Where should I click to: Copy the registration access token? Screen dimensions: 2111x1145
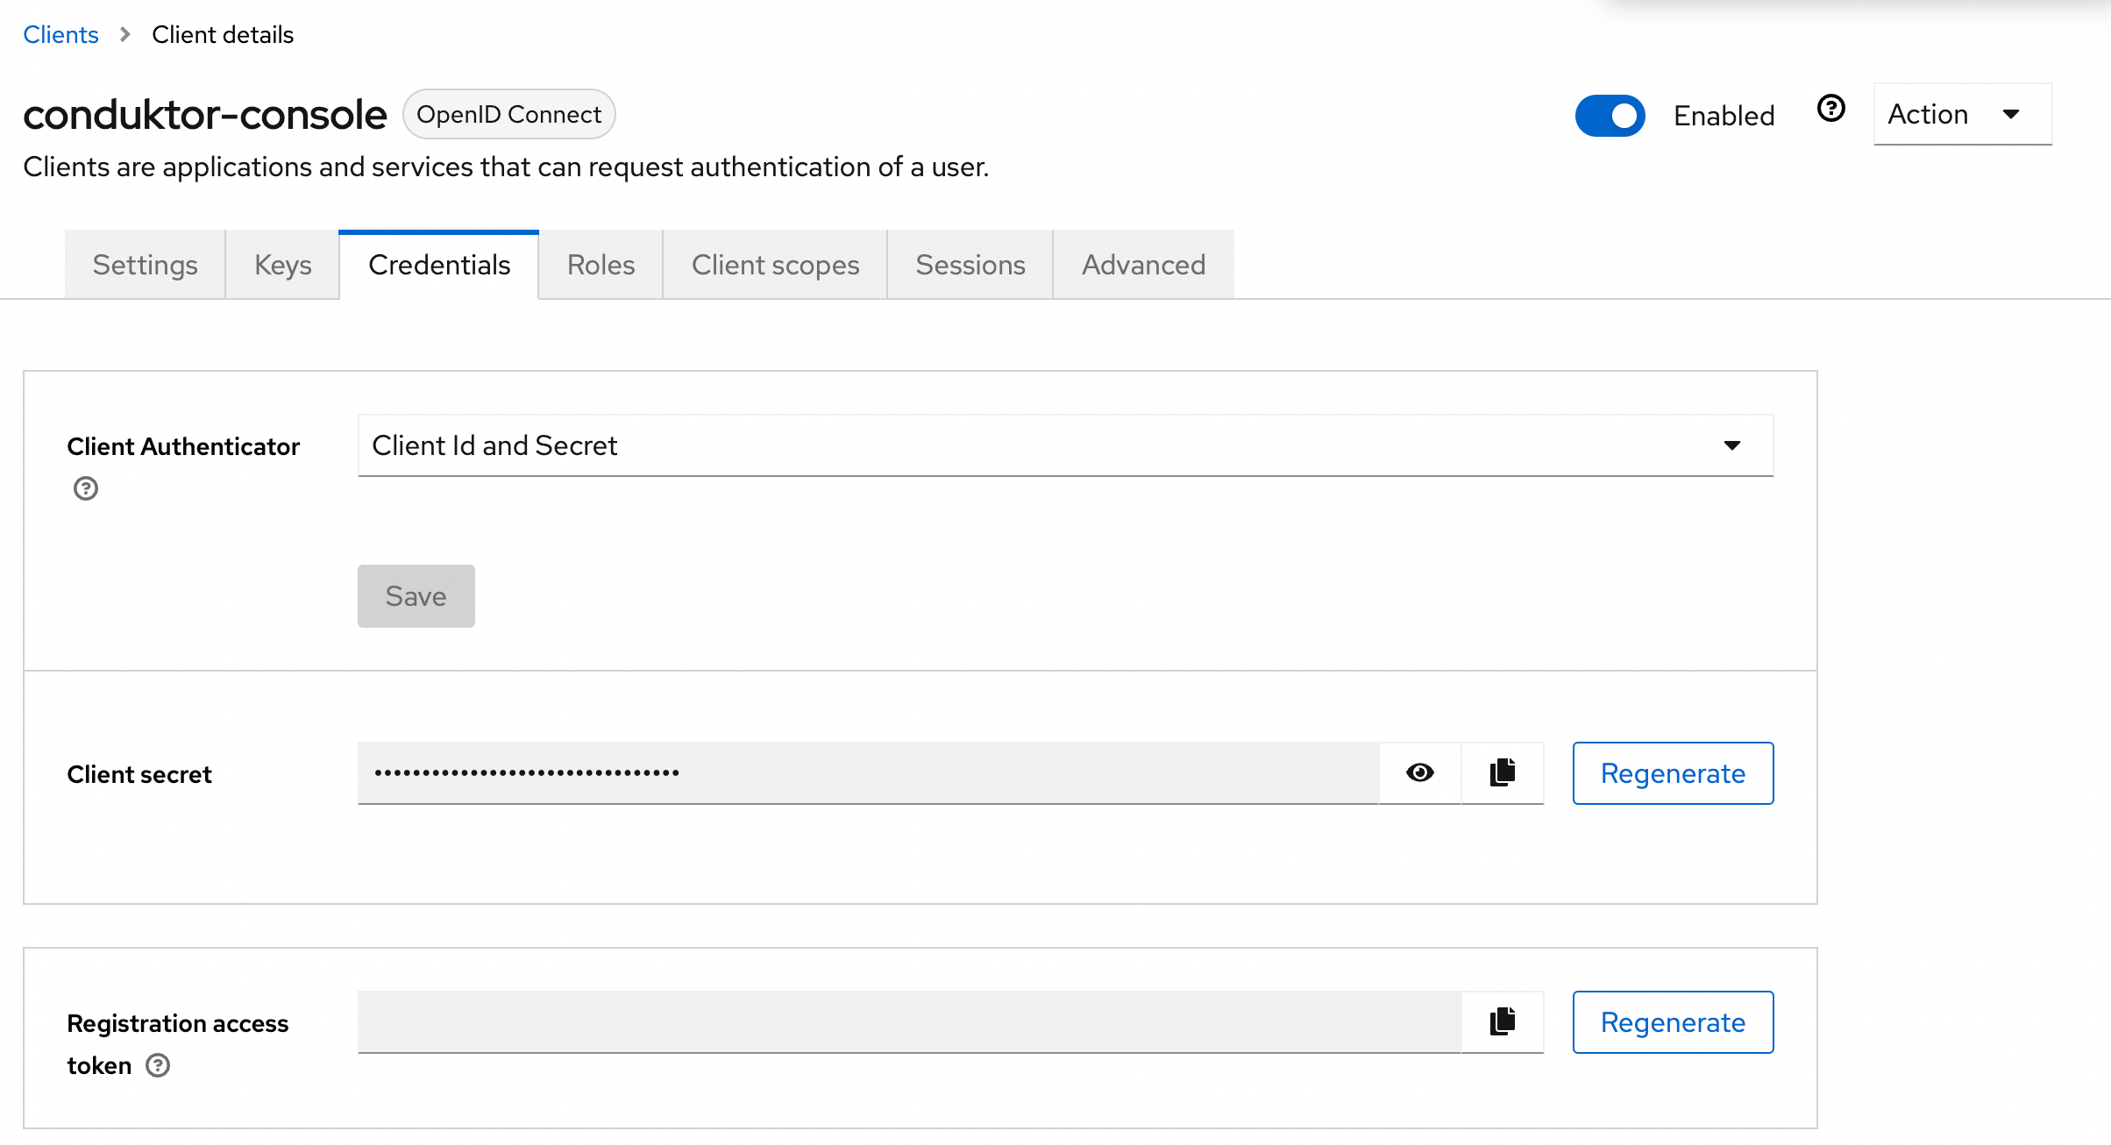pos(1503,1021)
